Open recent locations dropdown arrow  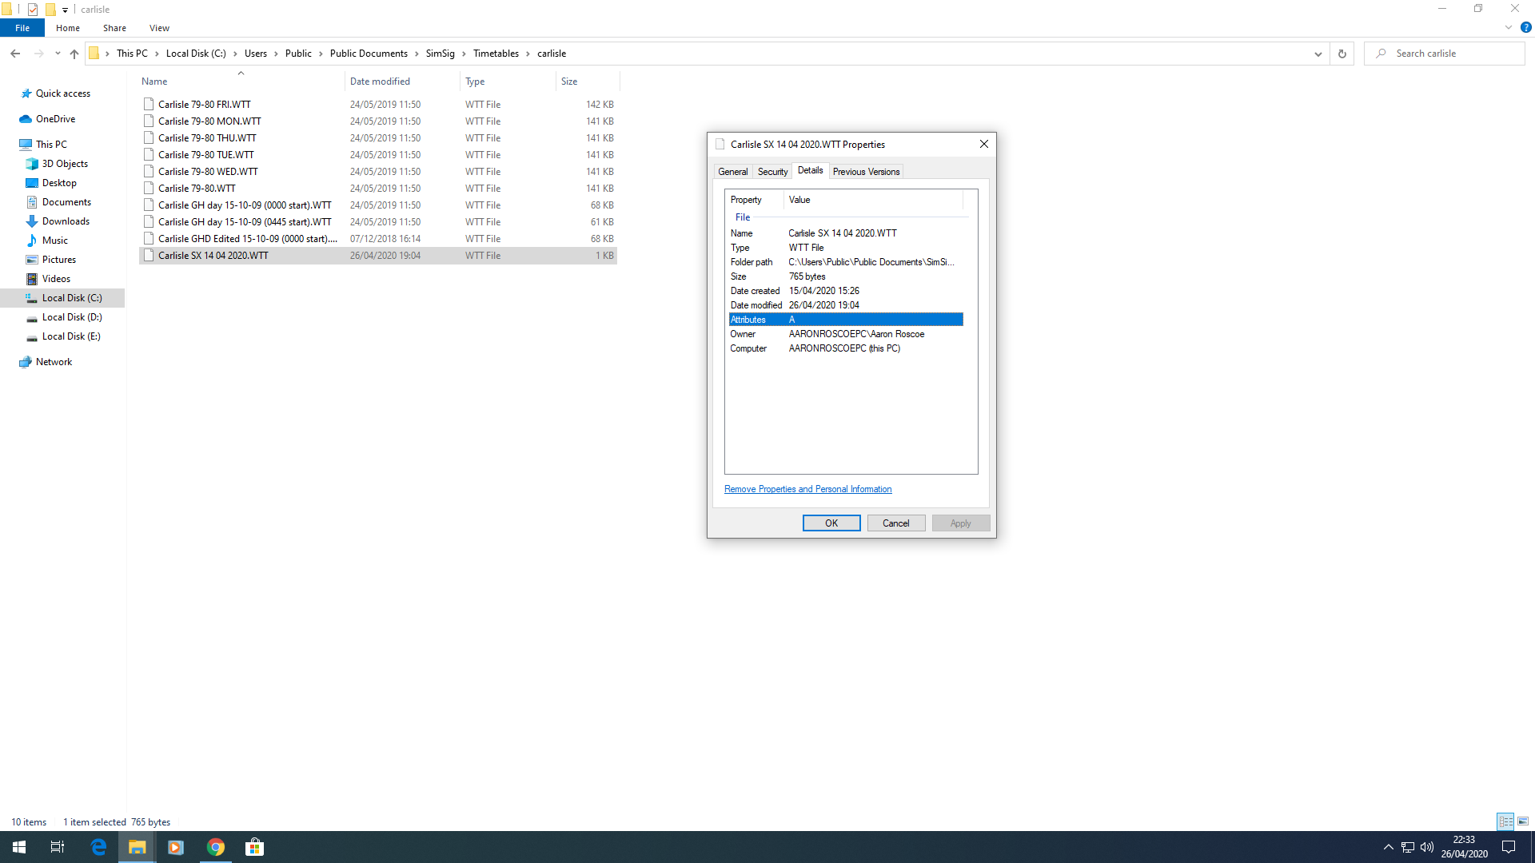(x=58, y=54)
